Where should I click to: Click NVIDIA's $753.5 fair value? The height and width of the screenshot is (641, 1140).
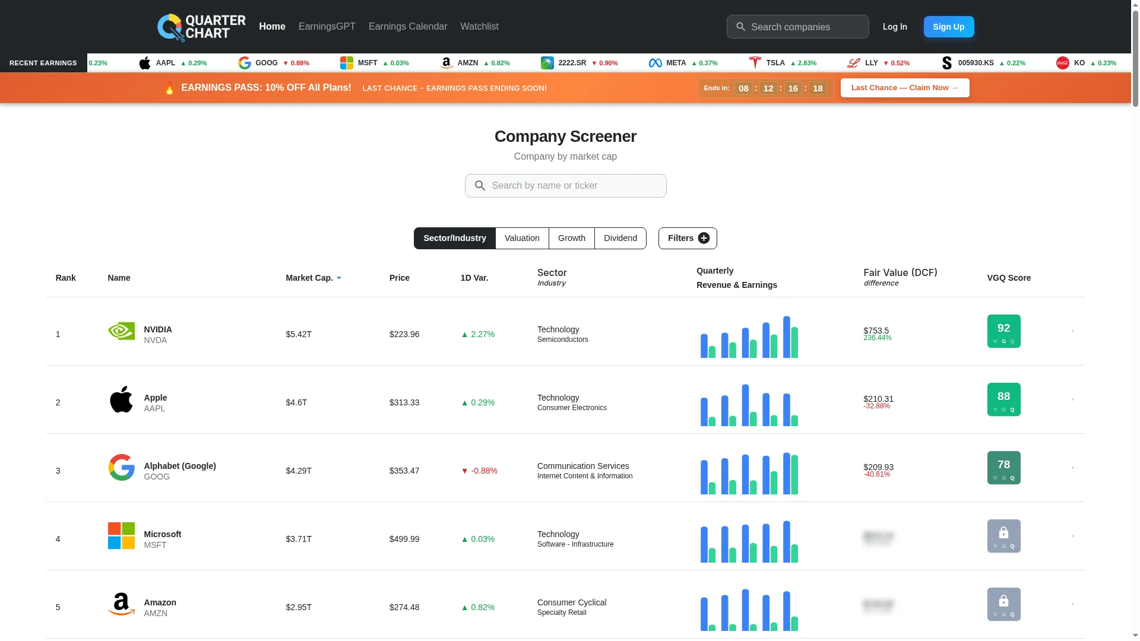click(x=876, y=331)
